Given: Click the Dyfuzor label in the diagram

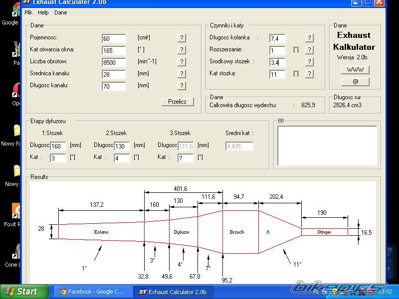Looking at the screenshot, I should (x=182, y=232).
